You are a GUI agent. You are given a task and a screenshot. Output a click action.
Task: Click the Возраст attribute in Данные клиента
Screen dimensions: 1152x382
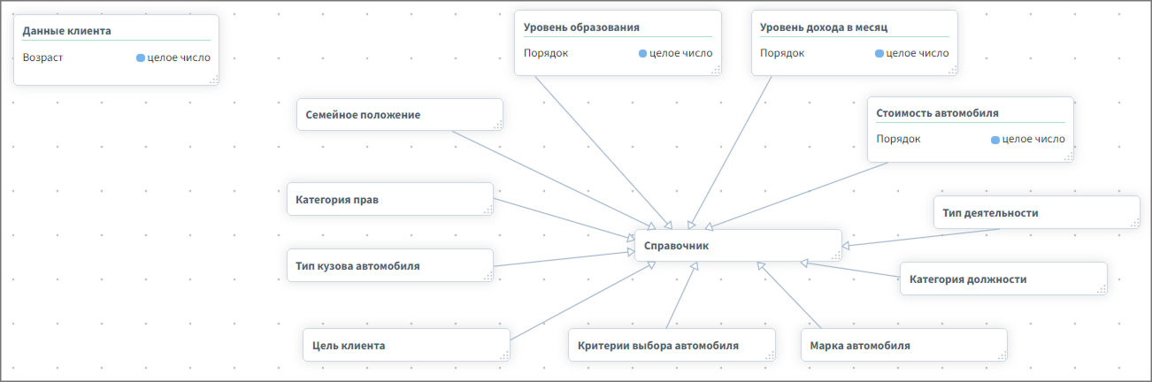[43, 58]
